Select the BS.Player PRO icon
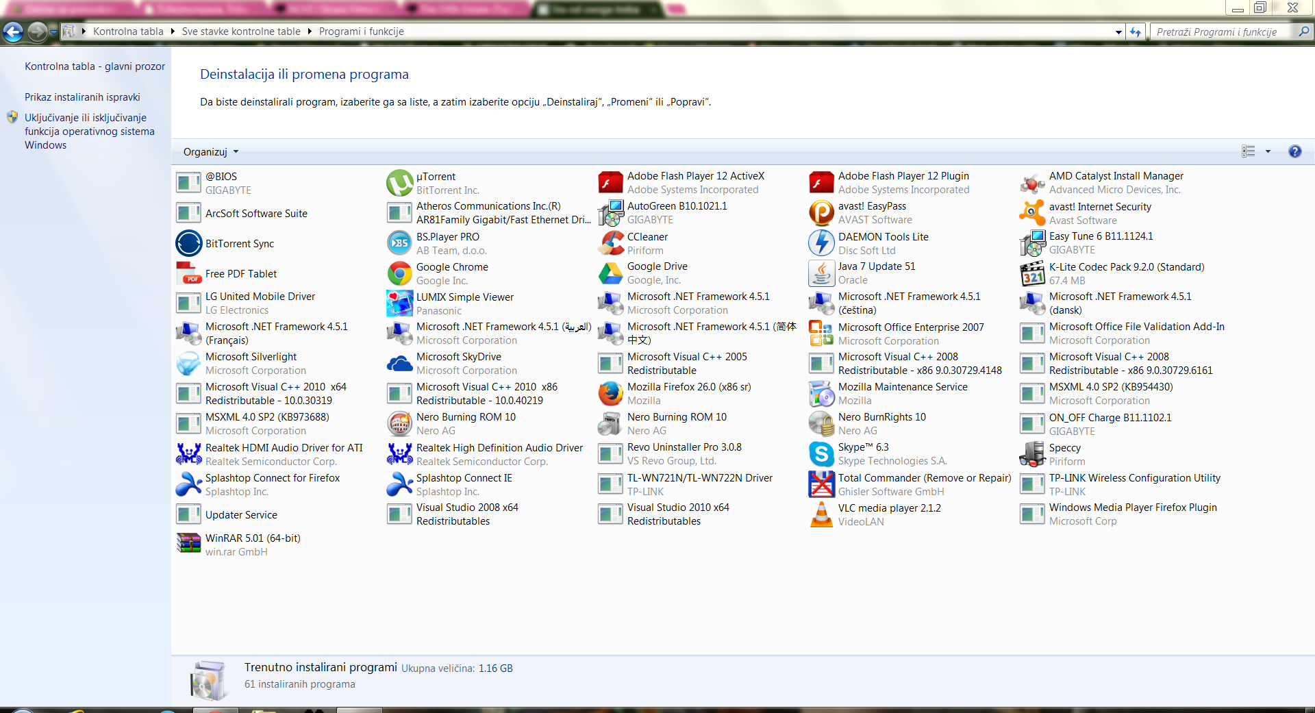This screenshot has height=713, width=1315. (399, 243)
